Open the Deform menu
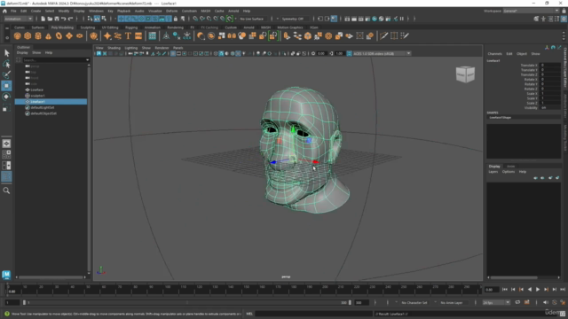 pos(171,12)
